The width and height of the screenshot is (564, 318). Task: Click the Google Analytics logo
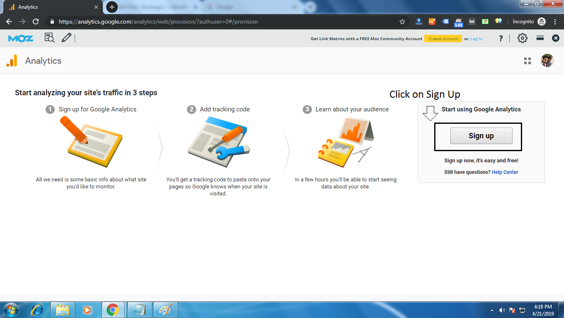[x=12, y=61]
